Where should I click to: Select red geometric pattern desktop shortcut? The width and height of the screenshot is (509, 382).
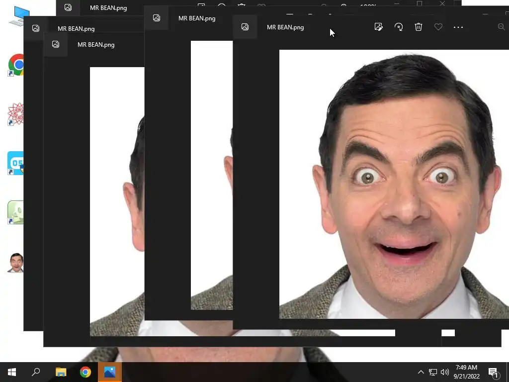(x=15, y=114)
